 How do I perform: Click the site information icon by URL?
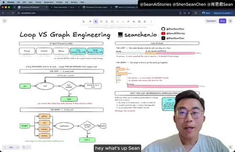[19, 13]
